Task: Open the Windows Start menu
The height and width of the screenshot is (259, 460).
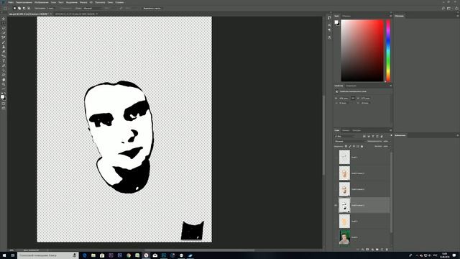Action: (x=4, y=255)
